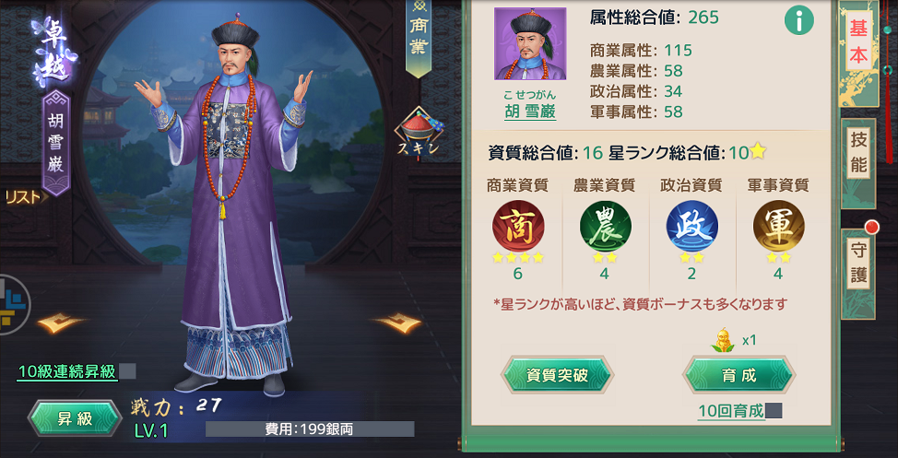Go to next character with right arrow
The width and height of the screenshot is (898, 458).
click(396, 323)
